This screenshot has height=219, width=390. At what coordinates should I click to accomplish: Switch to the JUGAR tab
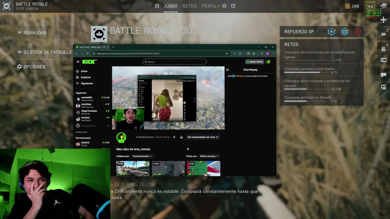(x=171, y=6)
